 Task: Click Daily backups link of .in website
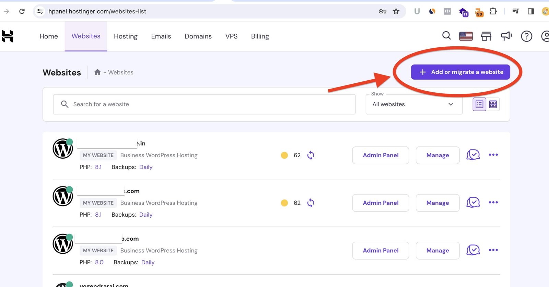pos(146,167)
